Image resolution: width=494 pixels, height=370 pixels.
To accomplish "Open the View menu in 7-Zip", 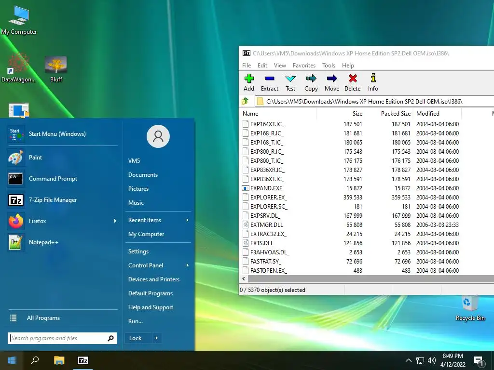I will click(280, 66).
